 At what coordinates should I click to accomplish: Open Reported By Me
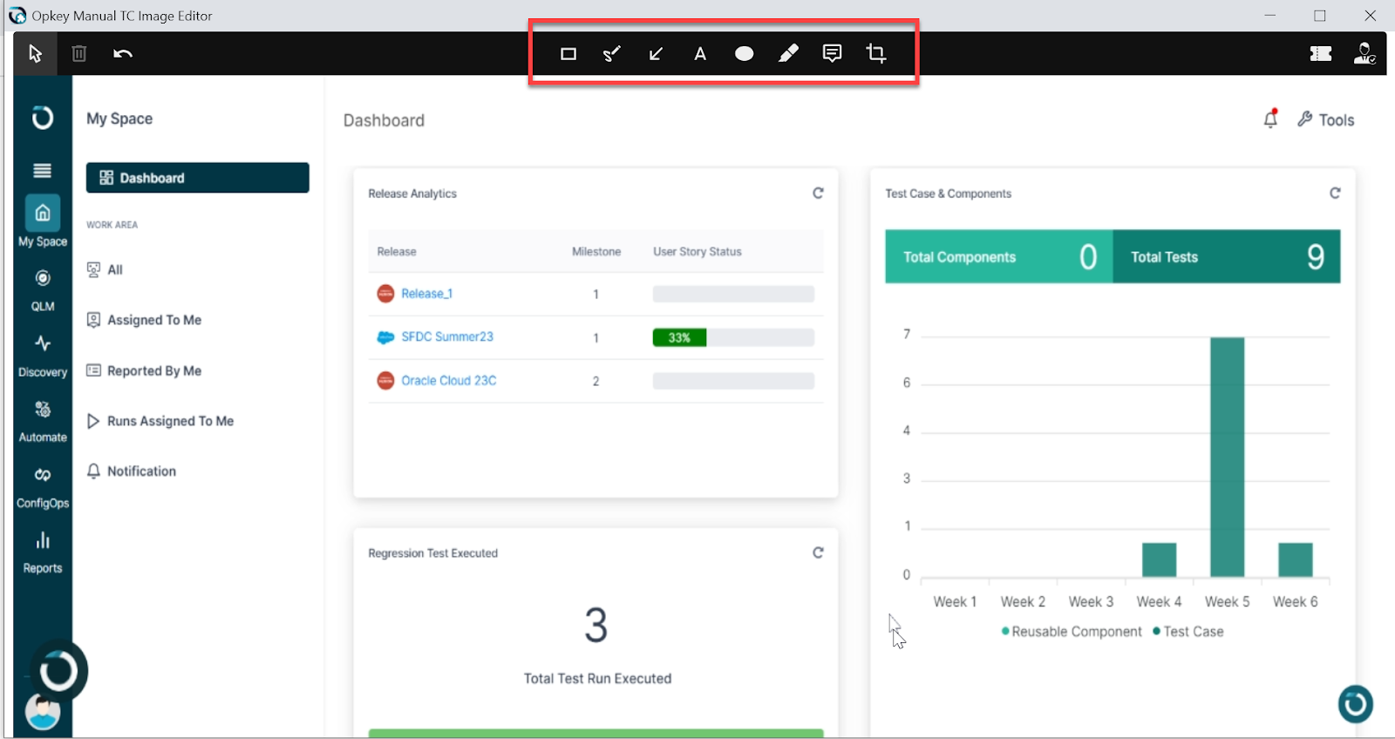[144, 371]
